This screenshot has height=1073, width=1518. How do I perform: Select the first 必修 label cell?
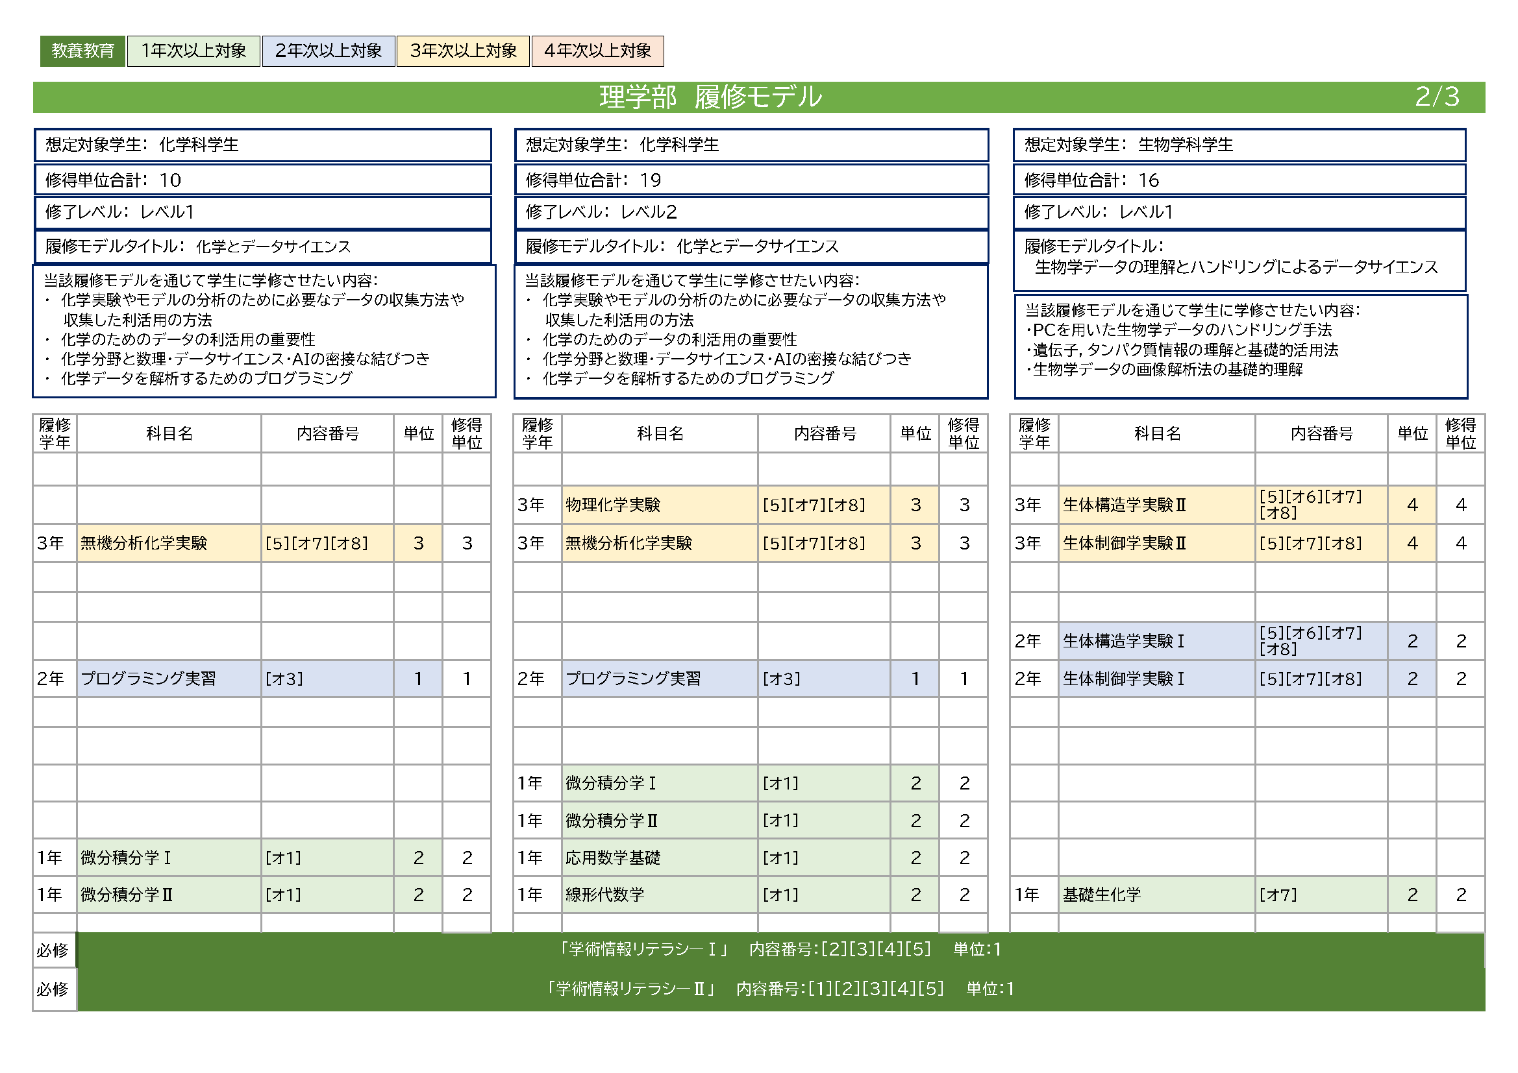[53, 950]
